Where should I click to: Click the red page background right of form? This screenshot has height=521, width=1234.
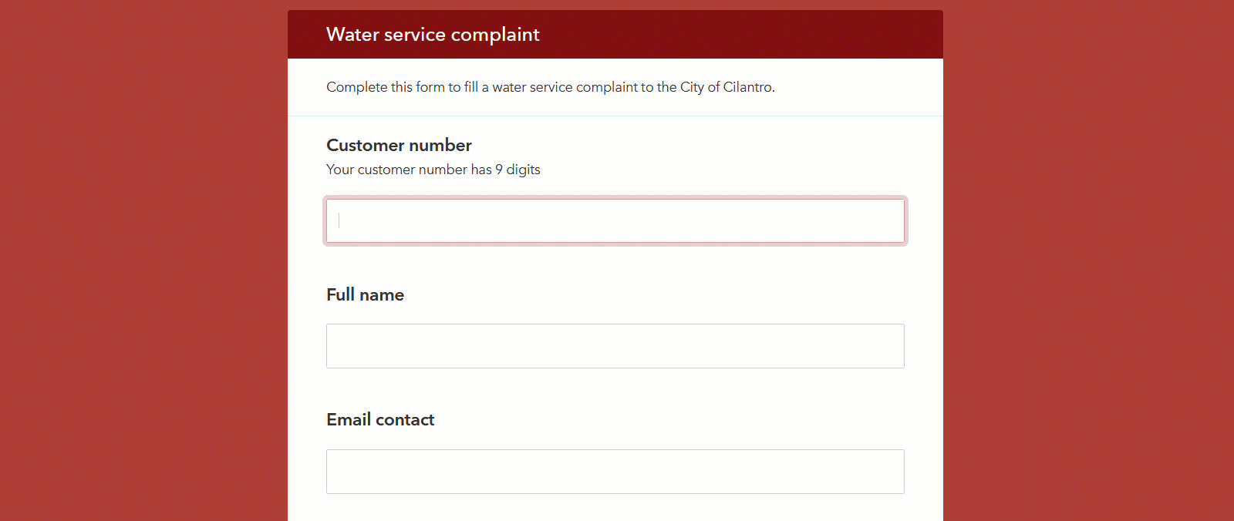tap(1088, 260)
